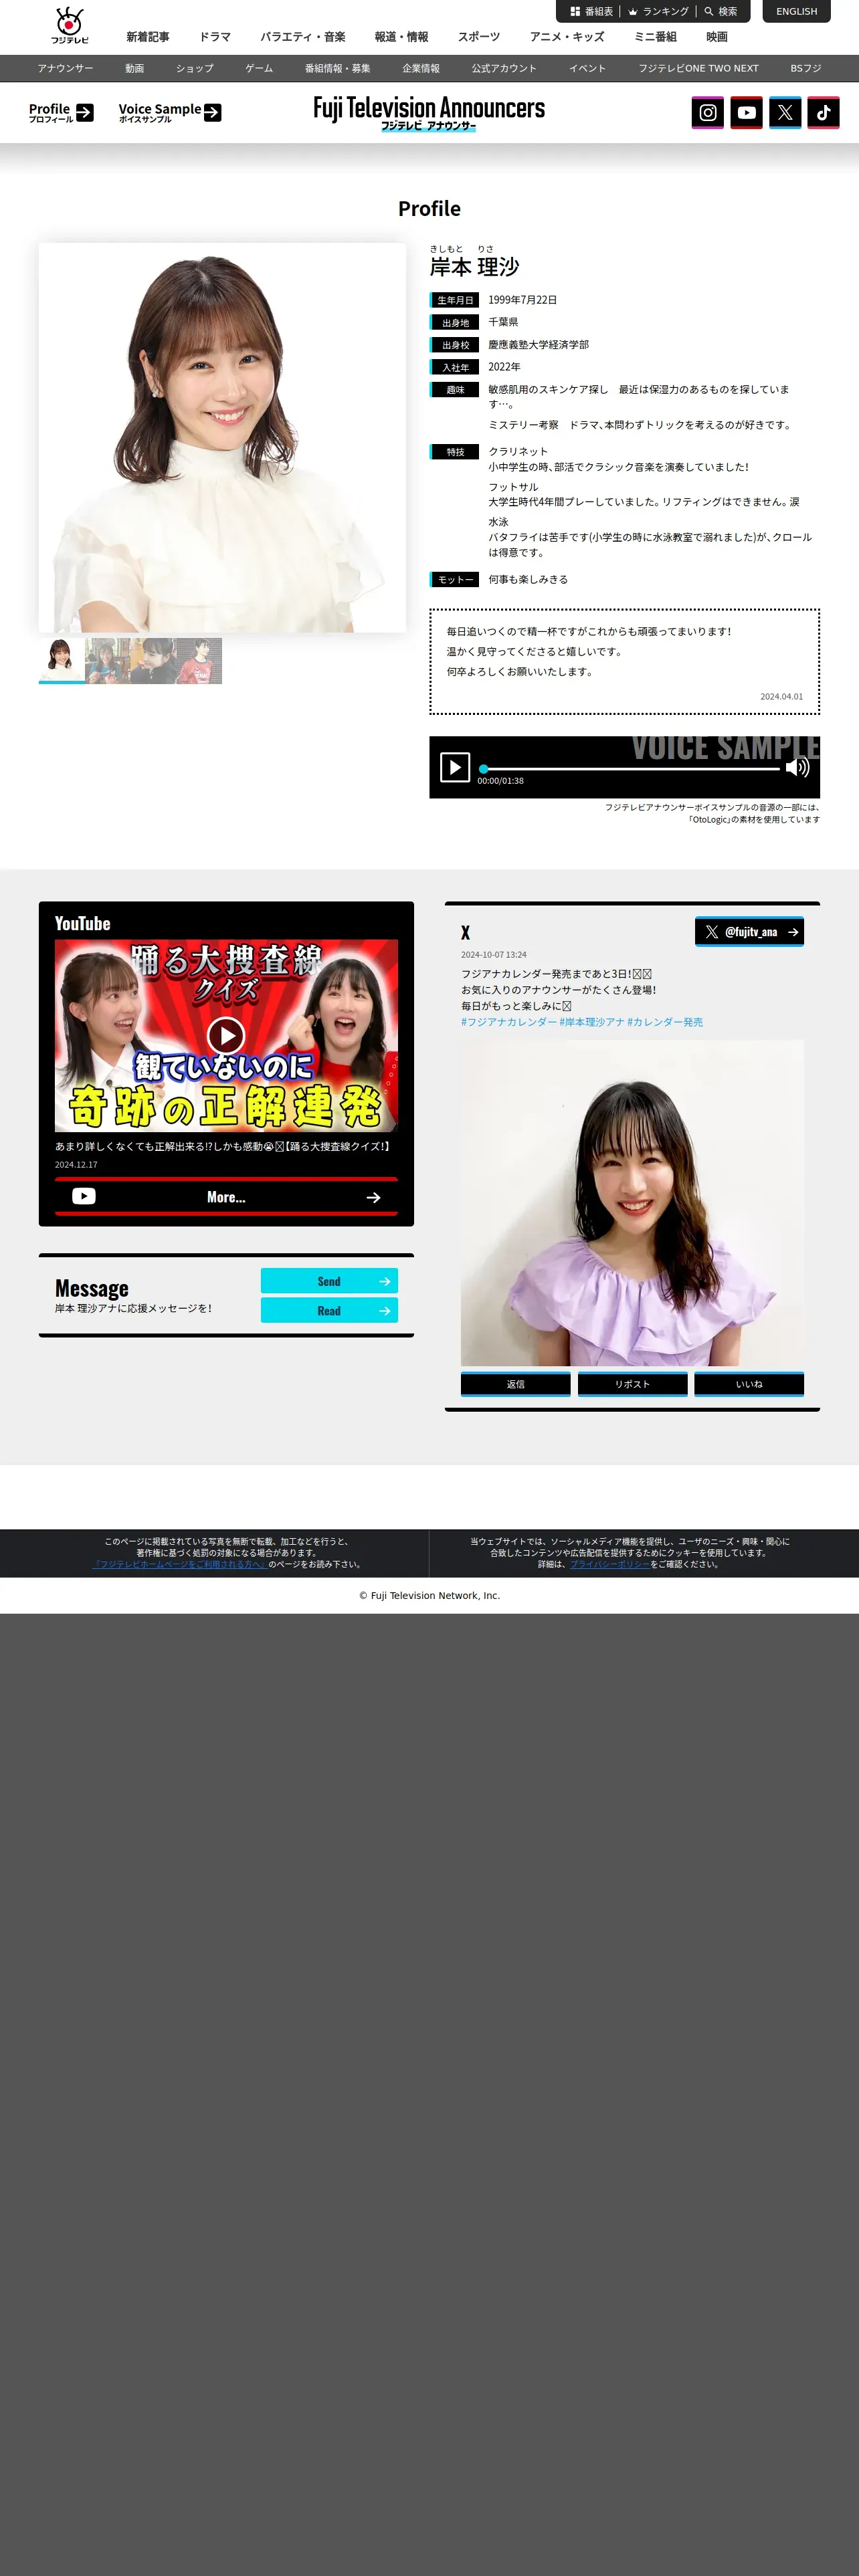Screen dimensions: 859x2576
Task: Select 公式アカウント in the sub navigation
Action: (504, 68)
